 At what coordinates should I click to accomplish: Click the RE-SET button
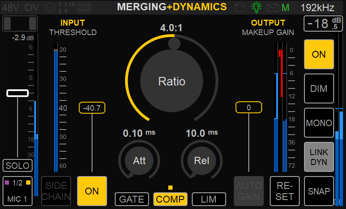coord(285,191)
